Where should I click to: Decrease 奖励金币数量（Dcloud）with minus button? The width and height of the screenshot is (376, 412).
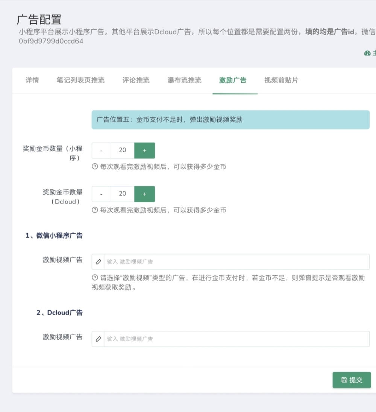(x=102, y=194)
